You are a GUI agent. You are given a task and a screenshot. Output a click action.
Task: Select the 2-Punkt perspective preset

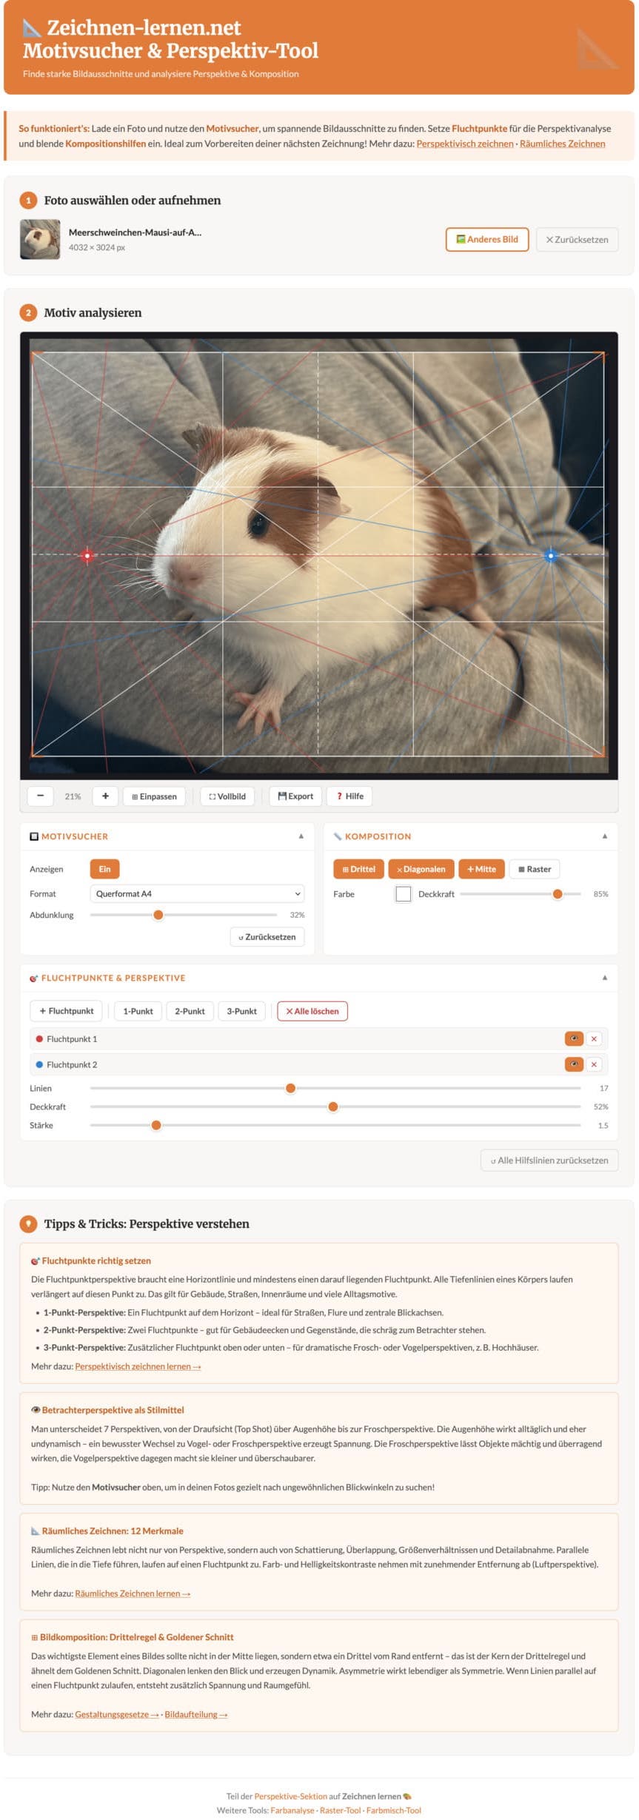(x=190, y=1011)
